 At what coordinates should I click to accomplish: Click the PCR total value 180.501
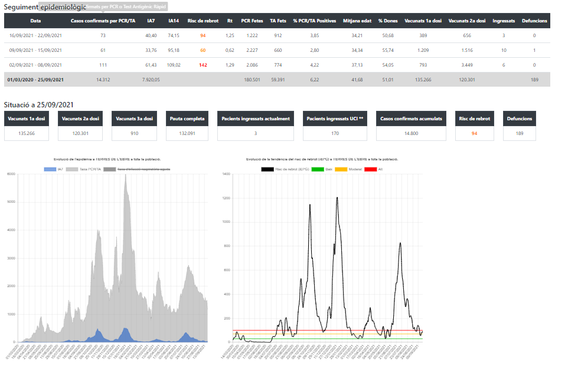252,80
